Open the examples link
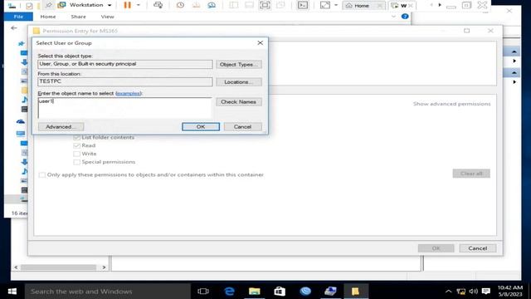 tap(128, 93)
